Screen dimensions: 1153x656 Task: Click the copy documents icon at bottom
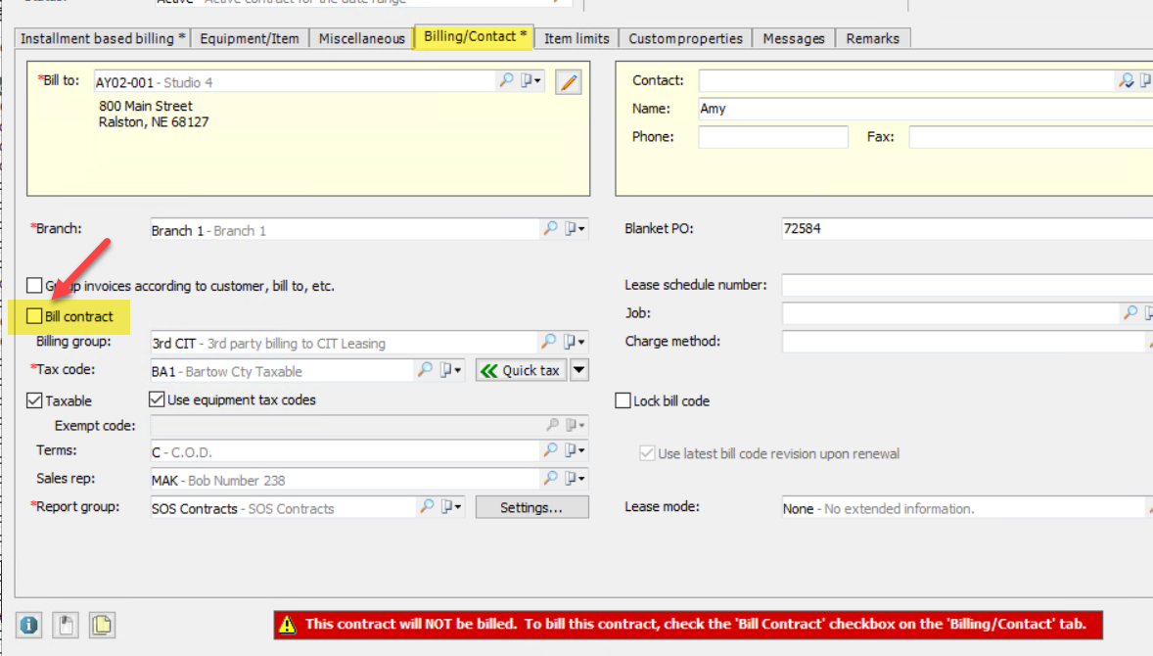(102, 625)
